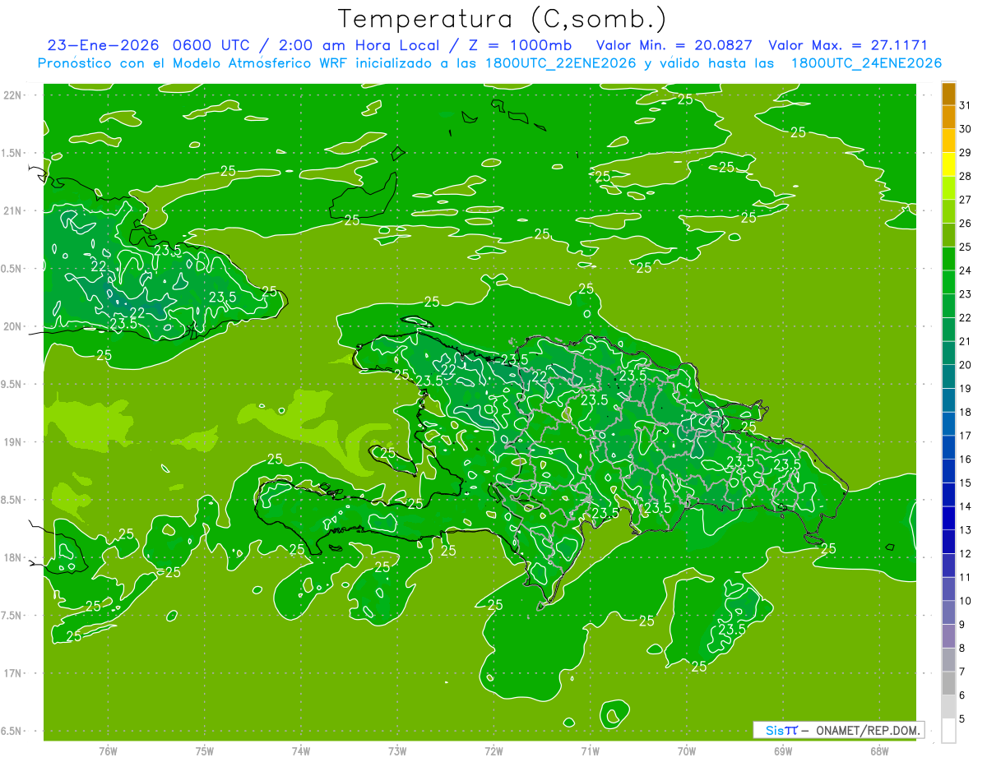The height and width of the screenshot is (762, 987).
Task: Click the gray colorbar band between 6 and 7
Action: pyautogui.click(x=948, y=683)
